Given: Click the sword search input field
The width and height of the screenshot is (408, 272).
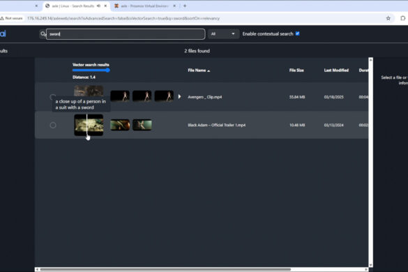Looking at the screenshot, I should (x=126, y=34).
